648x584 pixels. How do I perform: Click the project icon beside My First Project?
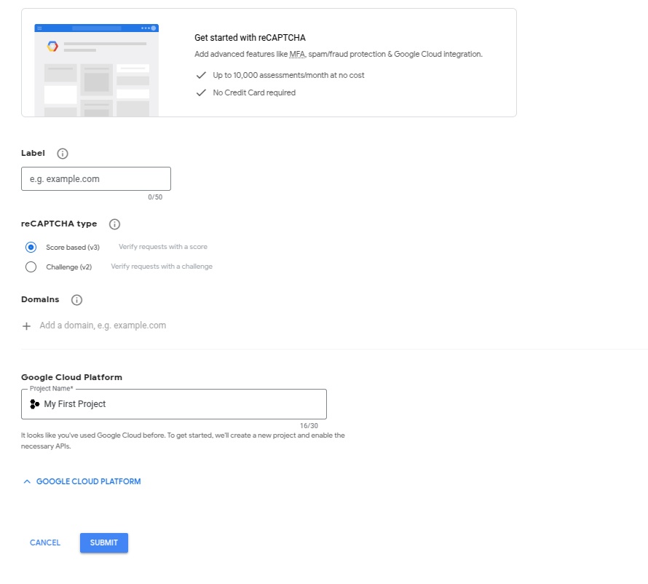[35, 404]
